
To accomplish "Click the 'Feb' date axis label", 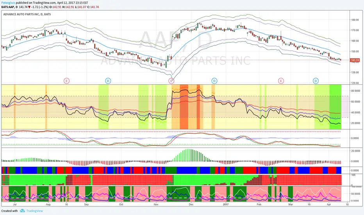I will pyautogui.click(x=259, y=204).
